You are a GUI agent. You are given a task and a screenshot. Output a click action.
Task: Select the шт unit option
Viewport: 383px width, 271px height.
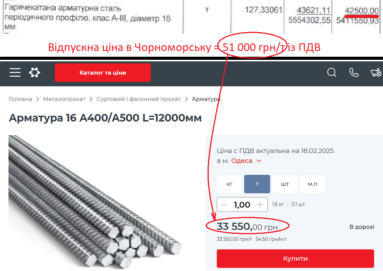pos(285,184)
